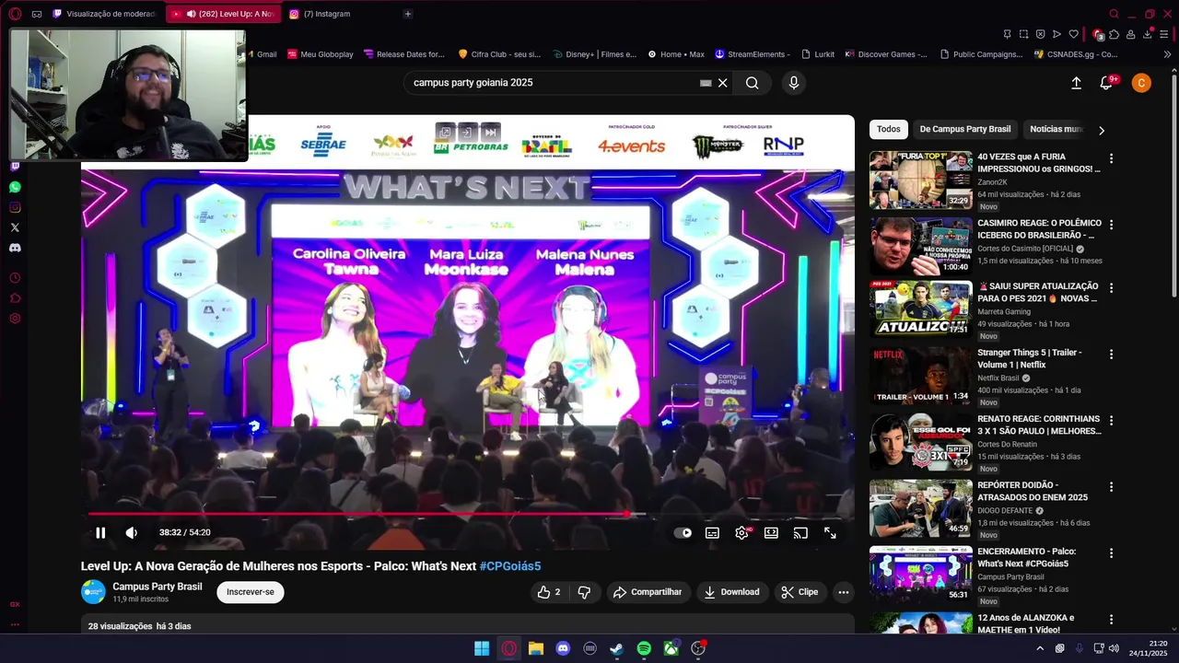Open ENCERRAMENTO Palco video thumbnail
1179x663 pixels.
click(920, 575)
